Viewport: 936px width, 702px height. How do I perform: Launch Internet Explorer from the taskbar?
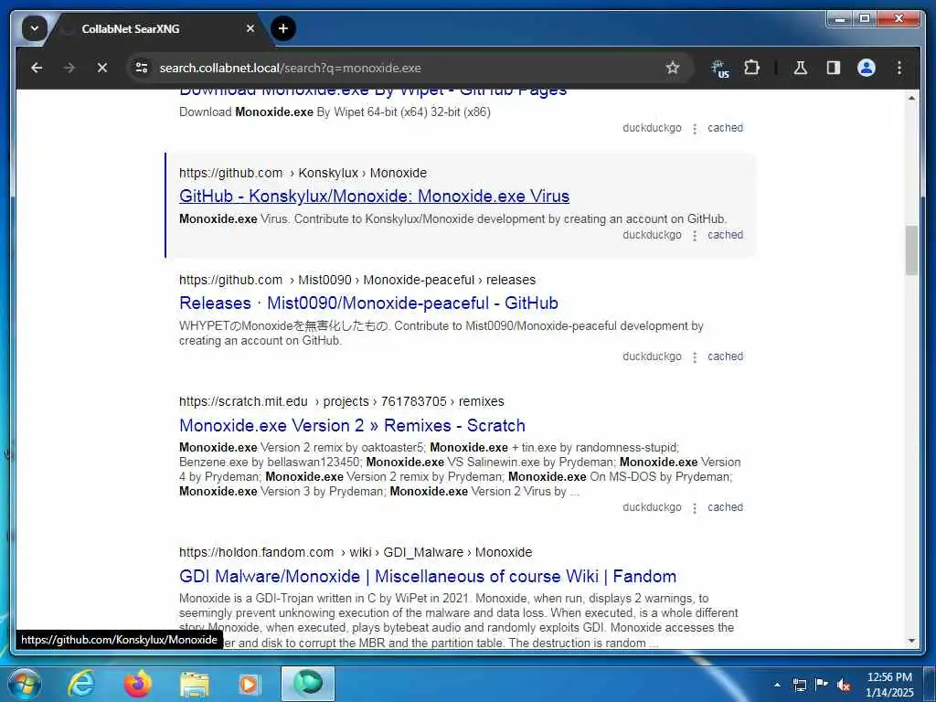point(80,684)
